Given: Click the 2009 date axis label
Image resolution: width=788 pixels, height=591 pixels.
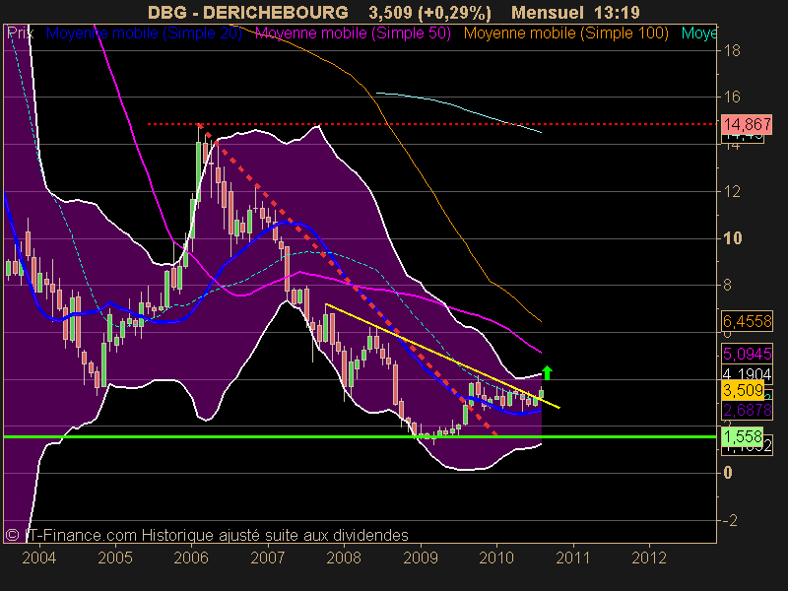Looking at the screenshot, I should pyautogui.click(x=421, y=558).
